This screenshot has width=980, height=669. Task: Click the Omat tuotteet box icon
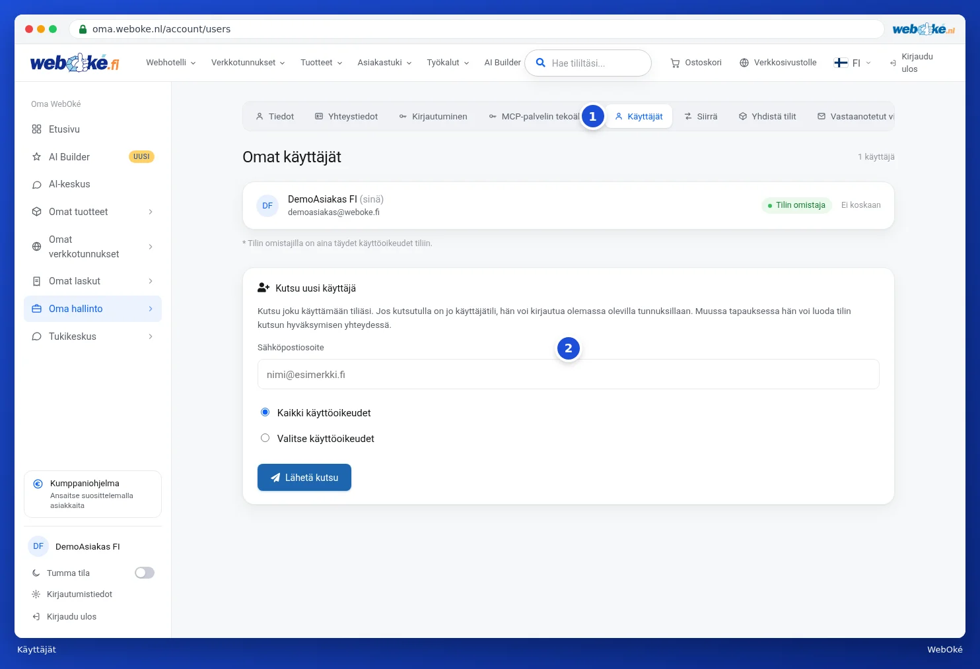click(x=37, y=212)
